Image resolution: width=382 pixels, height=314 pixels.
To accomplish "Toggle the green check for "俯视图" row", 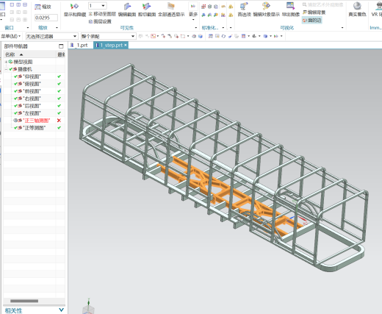I will [x=59, y=84].
